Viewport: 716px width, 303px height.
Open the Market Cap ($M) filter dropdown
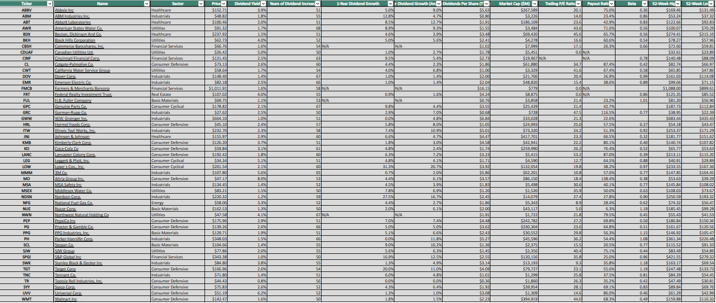point(535,4)
